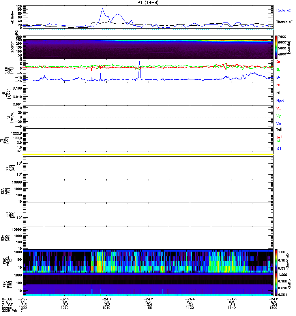The image size is (296, 316).
Task: Click the keogram counts color bar
Action: (x=276, y=47)
